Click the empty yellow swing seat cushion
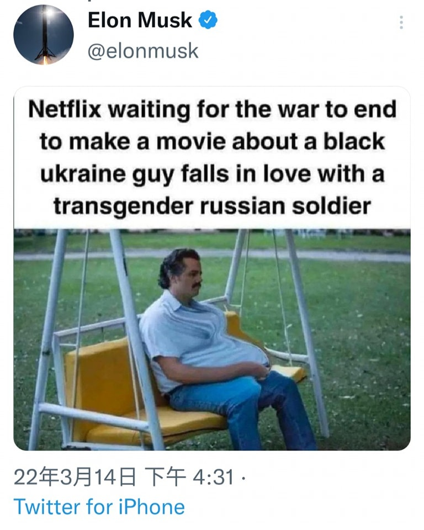Image resolution: width=424 pixels, height=530 pixels. pyautogui.click(x=105, y=389)
